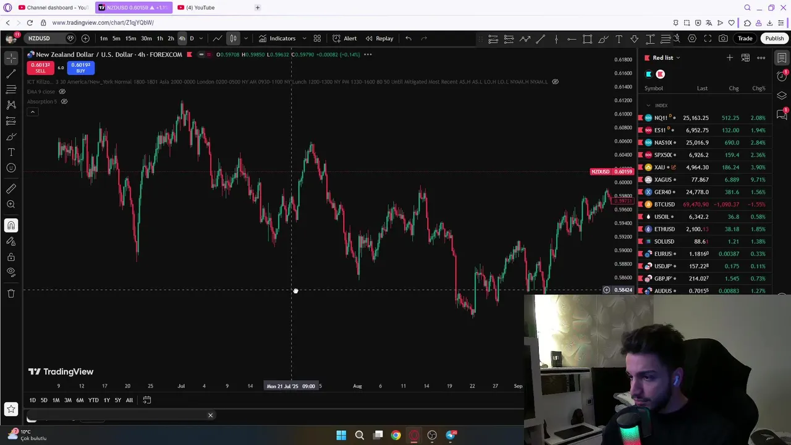This screenshot has width=791, height=445.
Task: Select the ruler measure tool
Action: click(11, 189)
